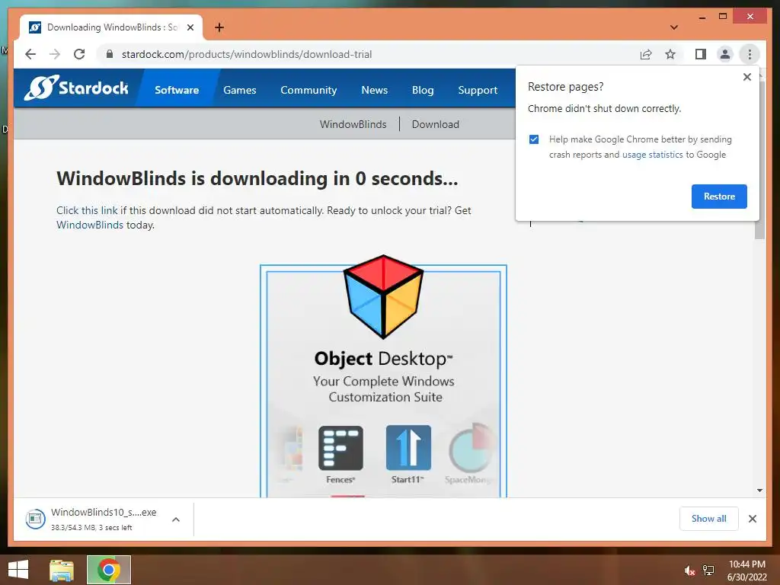Open the Community nav item
The image size is (780, 585).
click(x=308, y=90)
